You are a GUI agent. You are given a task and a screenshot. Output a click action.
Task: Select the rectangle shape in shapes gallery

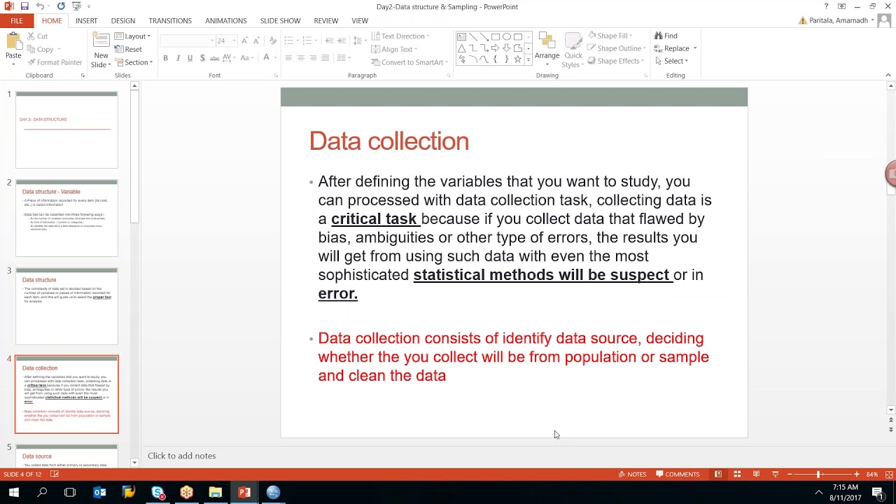tap(495, 36)
